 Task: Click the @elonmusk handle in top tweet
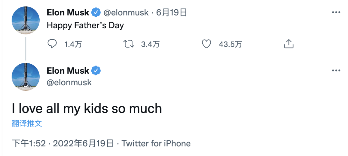[x=126, y=13]
